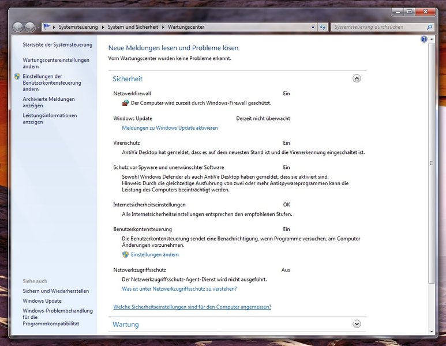This screenshot has height=346, width=446.
Task: Open System und Sicherheit breadcrumb
Action: 133,27
